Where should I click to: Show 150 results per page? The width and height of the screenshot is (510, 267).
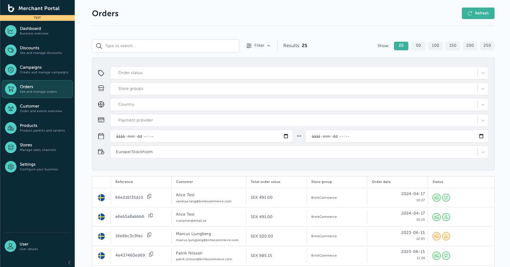click(453, 46)
